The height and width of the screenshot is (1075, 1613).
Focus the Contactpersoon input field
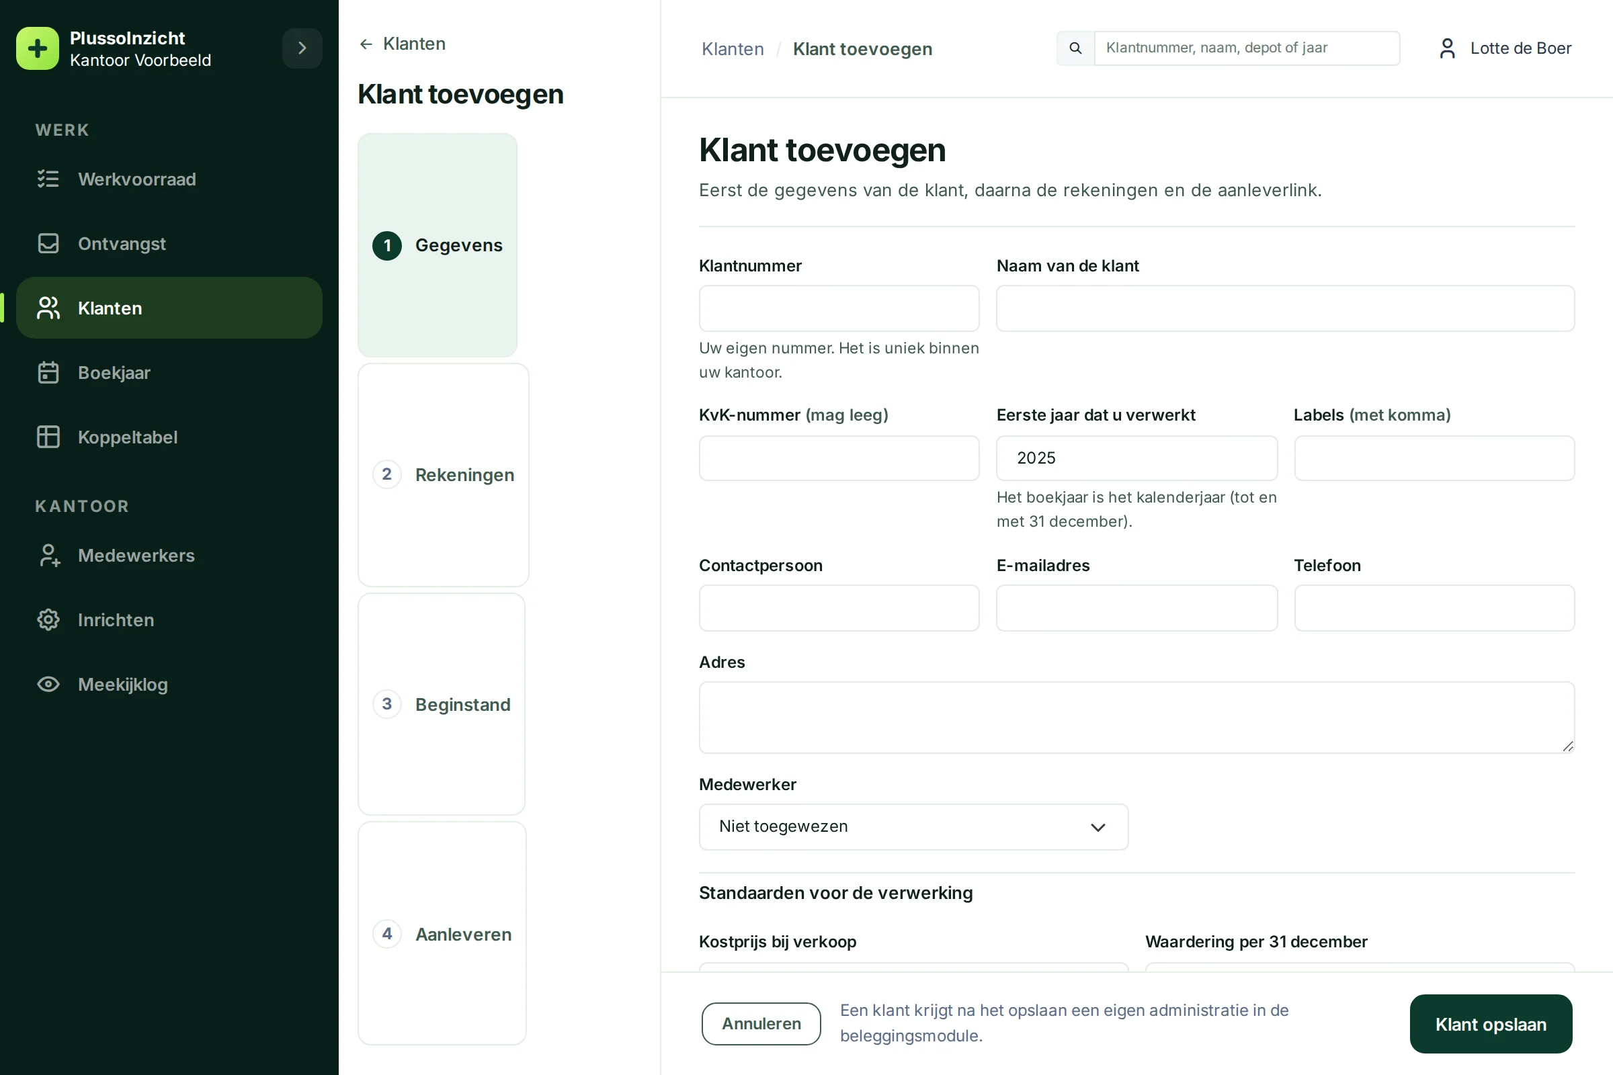[x=839, y=608]
